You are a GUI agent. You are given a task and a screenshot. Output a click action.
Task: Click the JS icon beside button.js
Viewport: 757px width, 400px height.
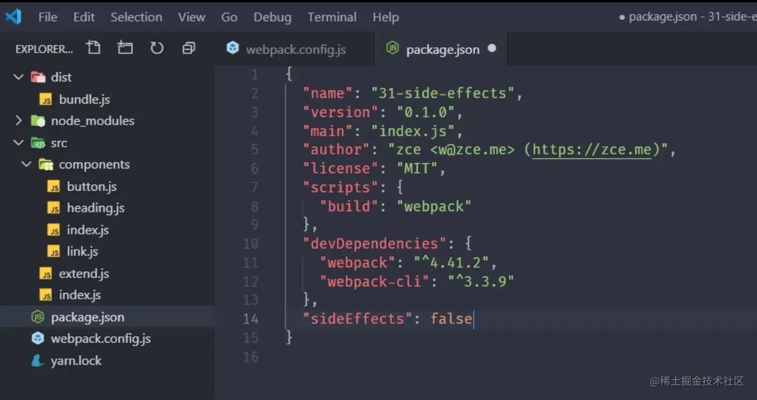(x=54, y=187)
